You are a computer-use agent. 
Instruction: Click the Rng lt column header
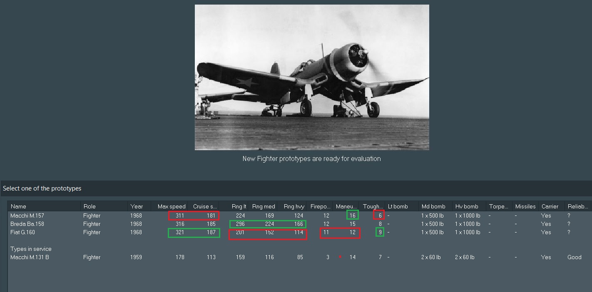[x=234, y=206]
